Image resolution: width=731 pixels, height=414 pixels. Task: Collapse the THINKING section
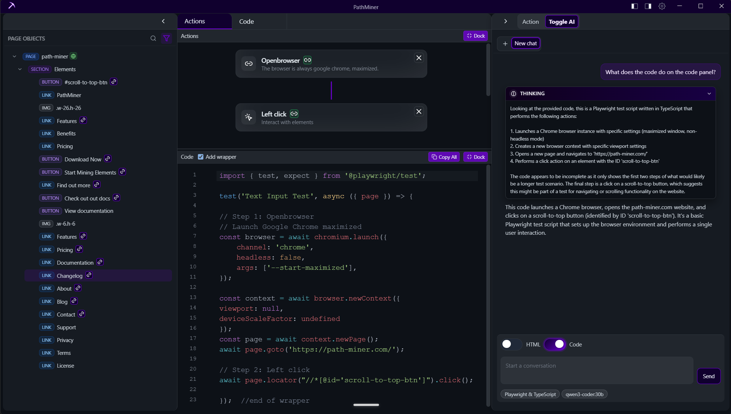tap(709, 93)
